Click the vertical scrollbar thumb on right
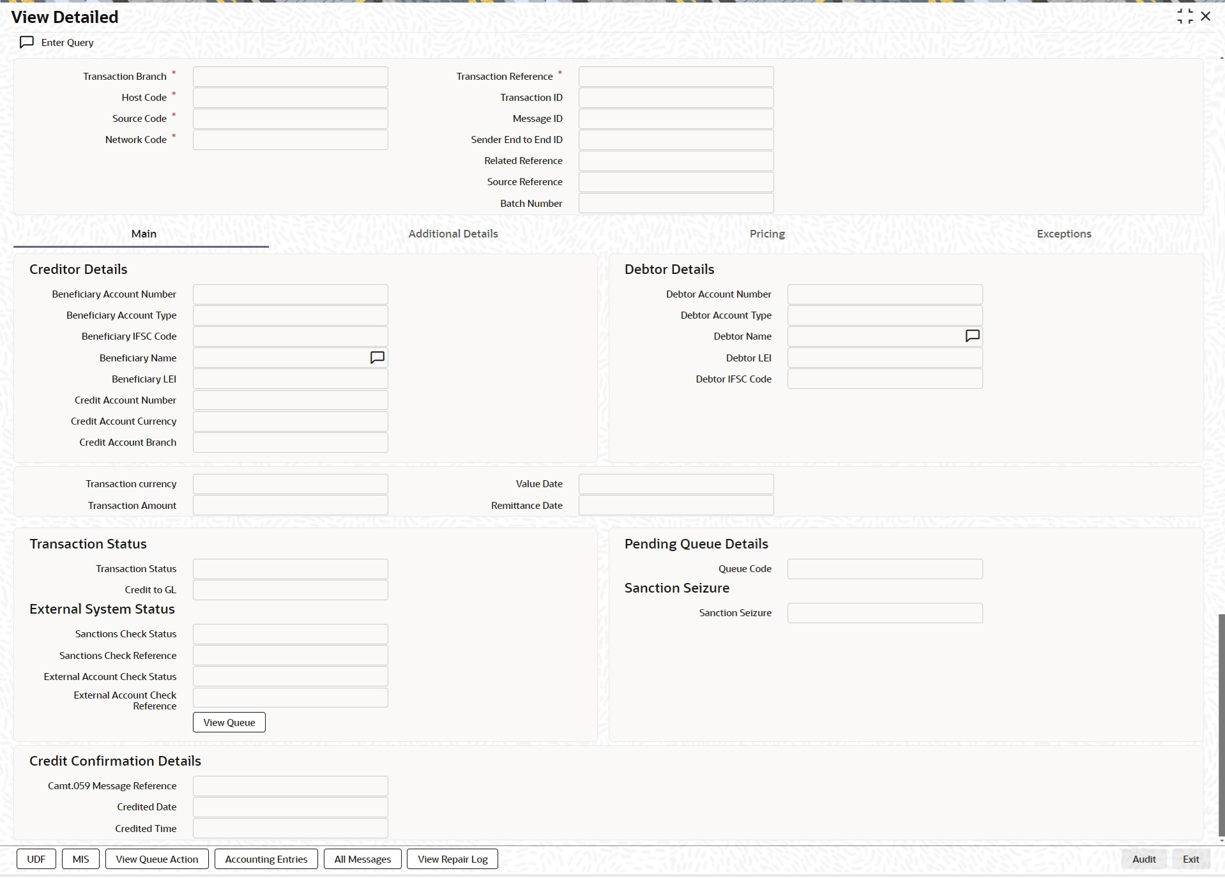The height and width of the screenshot is (878, 1225). [1222, 724]
